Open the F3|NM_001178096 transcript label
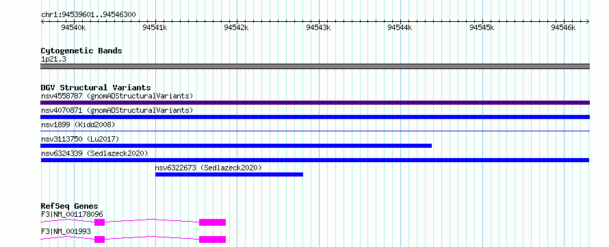 click(72, 214)
